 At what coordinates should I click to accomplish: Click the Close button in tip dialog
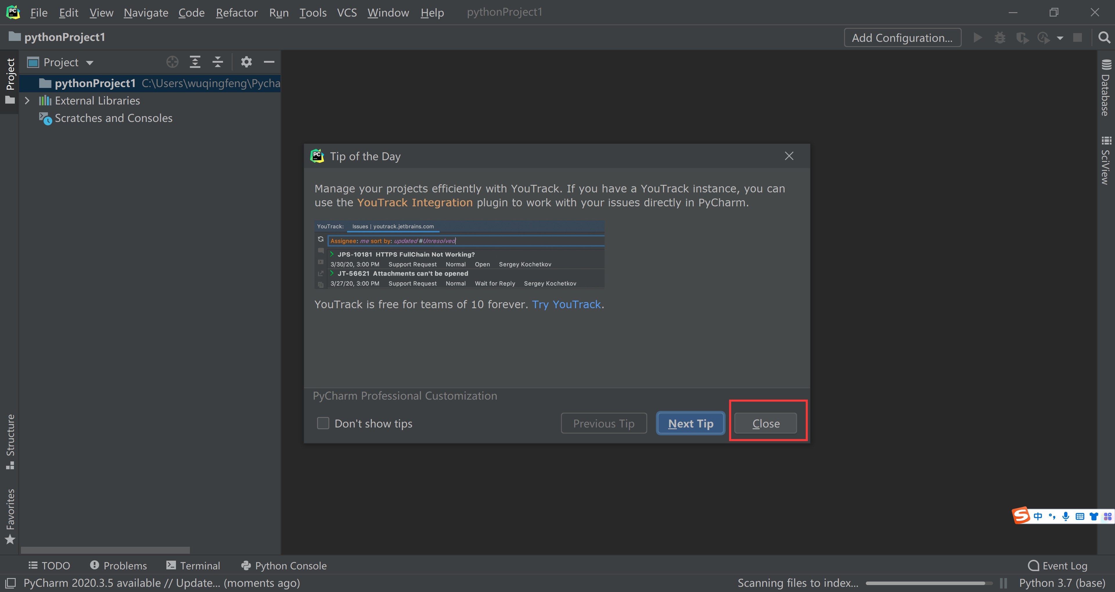click(765, 423)
